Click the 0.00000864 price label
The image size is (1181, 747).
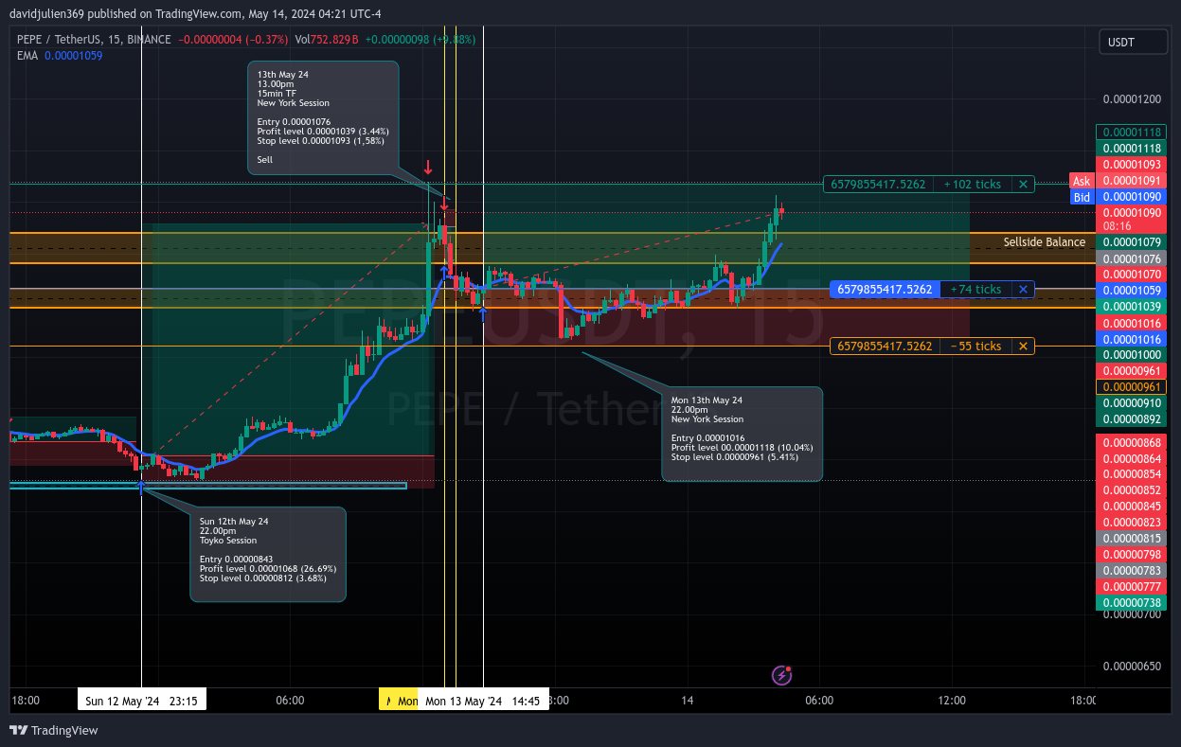1131,458
